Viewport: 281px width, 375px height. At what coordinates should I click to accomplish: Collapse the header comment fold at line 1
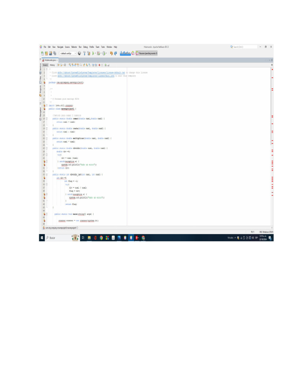tap(46, 69)
